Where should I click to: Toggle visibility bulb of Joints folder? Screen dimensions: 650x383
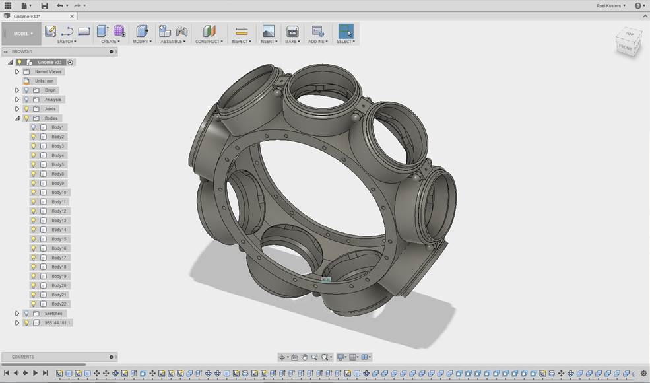click(x=26, y=109)
